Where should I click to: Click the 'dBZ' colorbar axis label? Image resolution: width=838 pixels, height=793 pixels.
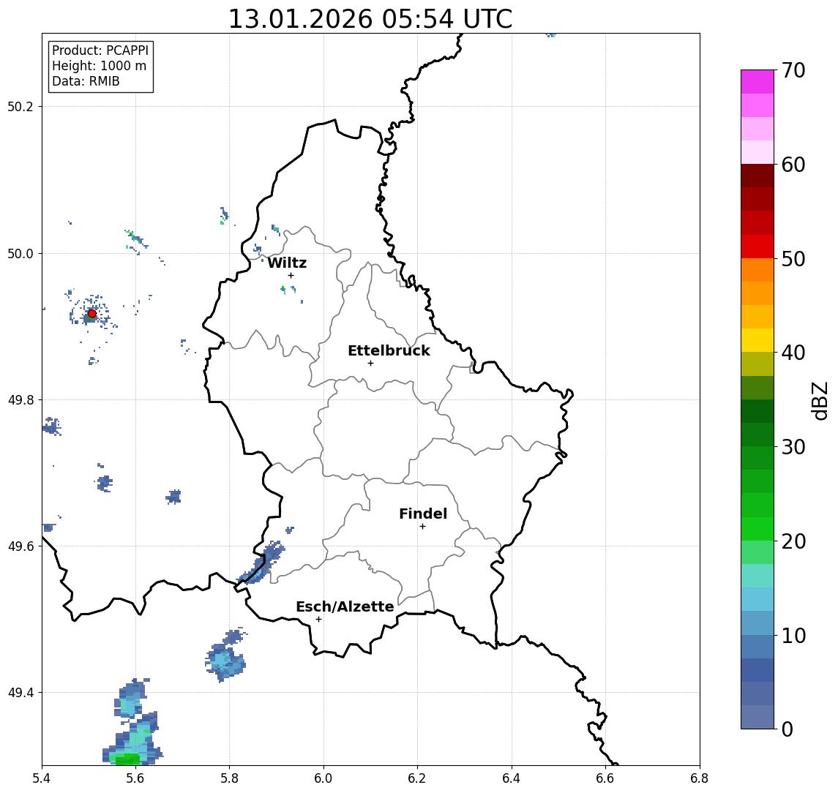(819, 401)
